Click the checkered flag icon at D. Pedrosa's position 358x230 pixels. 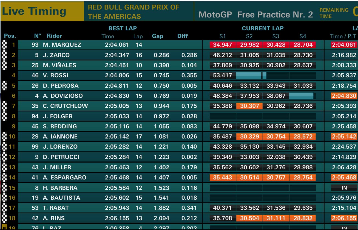(4, 86)
